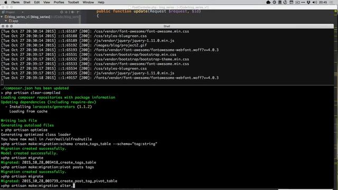Click the clock-shaped menu bar icon

point(274,2)
